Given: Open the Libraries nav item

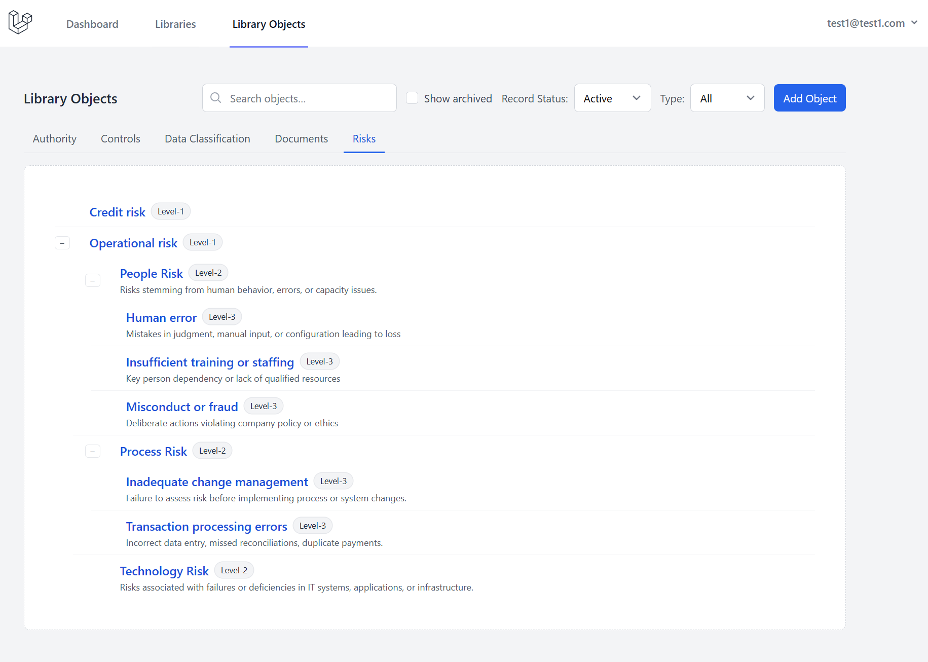Looking at the screenshot, I should tap(175, 24).
